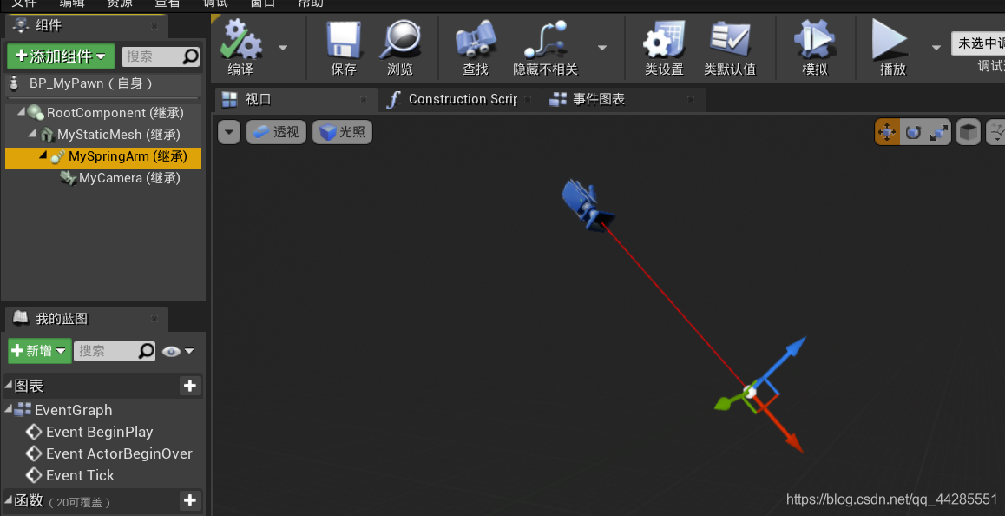Collapse the MySpringArm tree arrow

(43, 155)
